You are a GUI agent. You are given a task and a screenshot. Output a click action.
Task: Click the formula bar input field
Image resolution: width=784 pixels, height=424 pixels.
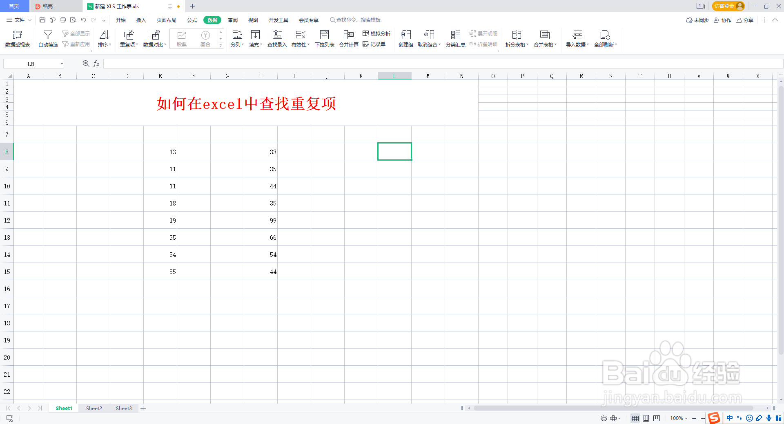tap(443, 64)
